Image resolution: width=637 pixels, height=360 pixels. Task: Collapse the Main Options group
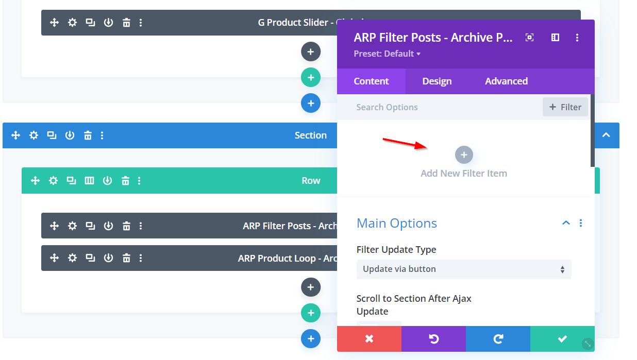click(566, 223)
